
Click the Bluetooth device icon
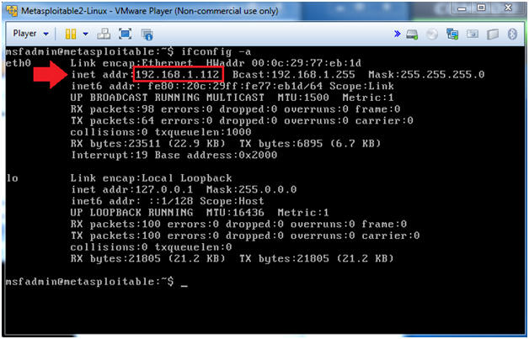(512, 34)
